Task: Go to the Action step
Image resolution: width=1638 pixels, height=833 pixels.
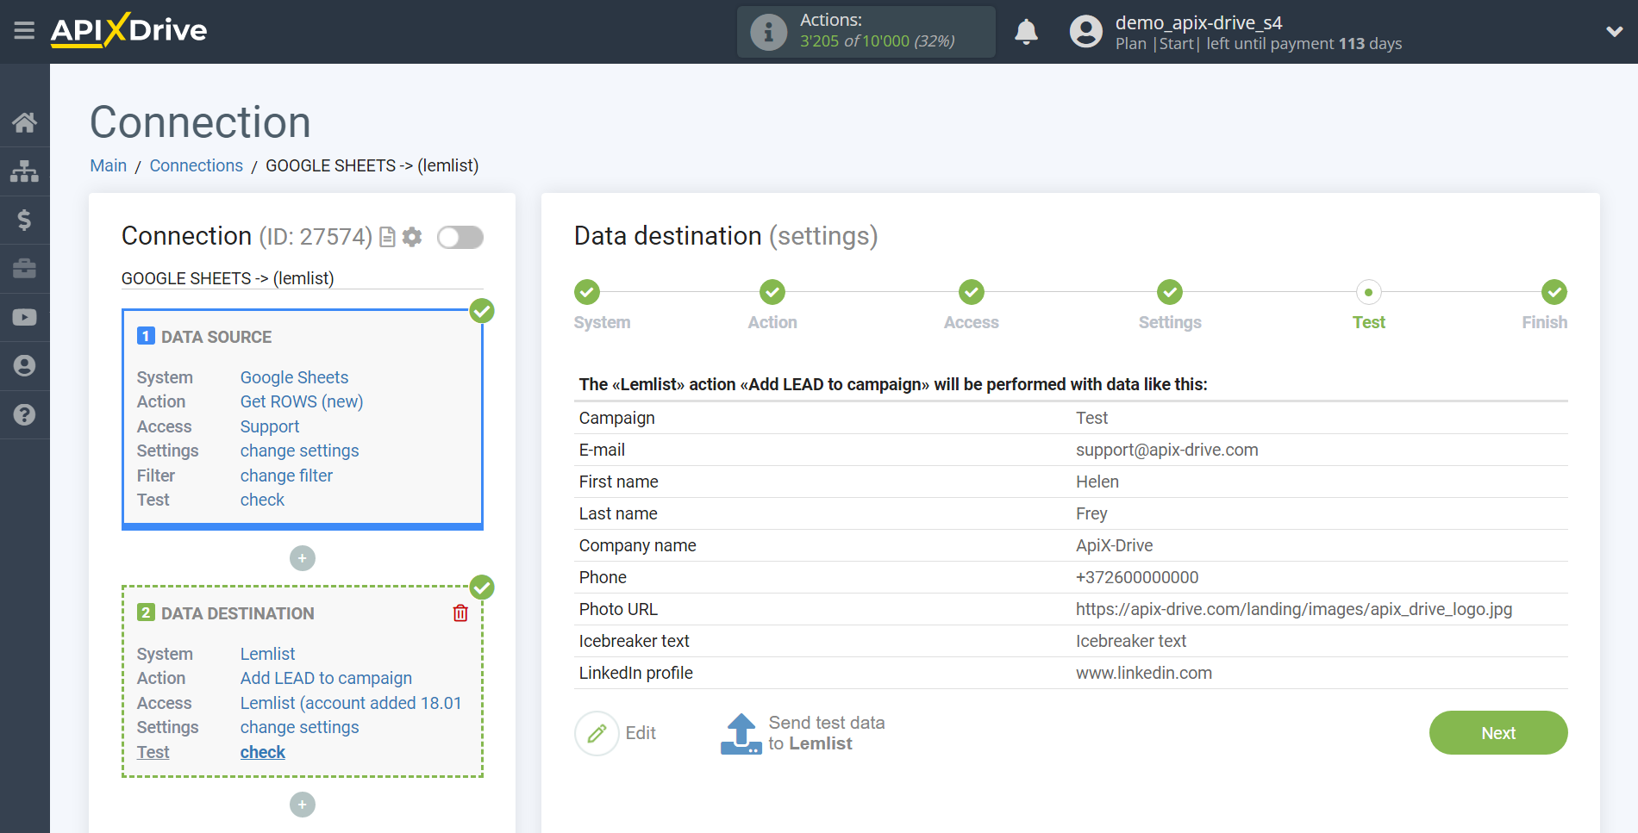Action: point(772,292)
